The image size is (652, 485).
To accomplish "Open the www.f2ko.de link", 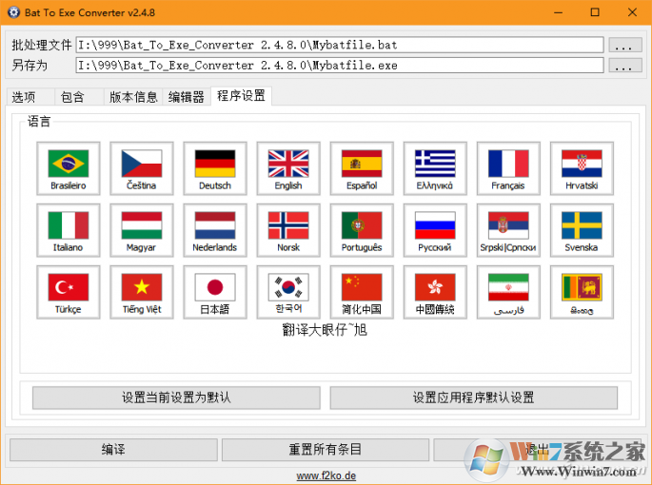I will pos(326,475).
